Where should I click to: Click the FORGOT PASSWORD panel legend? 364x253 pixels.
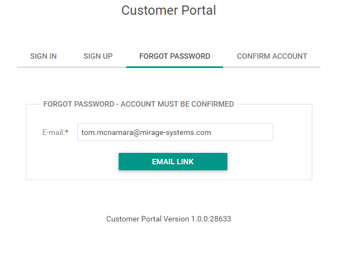click(138, 104)
